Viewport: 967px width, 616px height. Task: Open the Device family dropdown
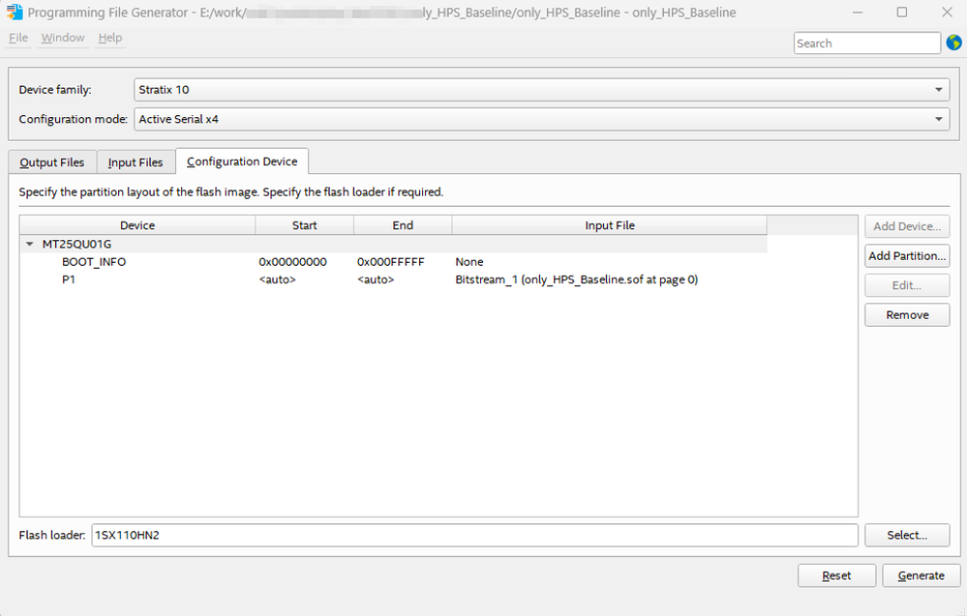click(x=541, y=90)
